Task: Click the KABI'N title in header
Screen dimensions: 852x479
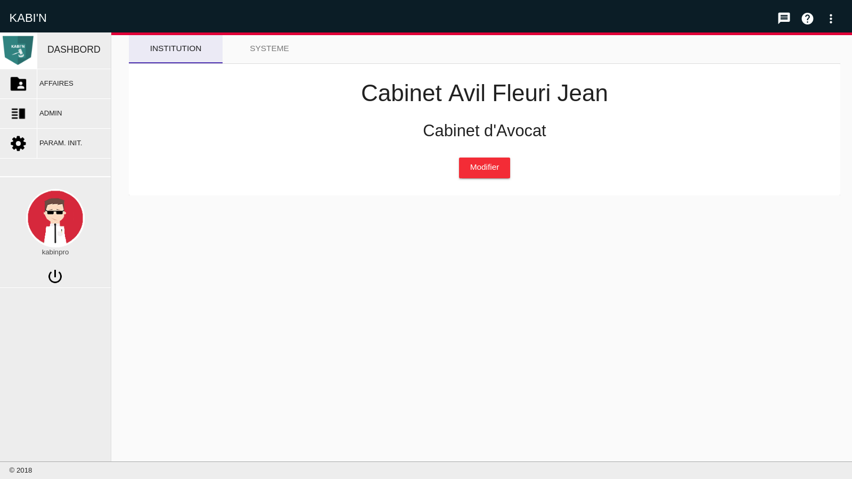Action: 28,18
